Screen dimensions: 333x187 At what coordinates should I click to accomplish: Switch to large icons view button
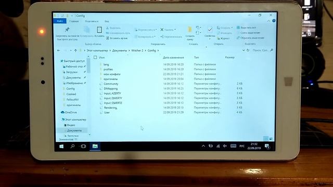271,139
